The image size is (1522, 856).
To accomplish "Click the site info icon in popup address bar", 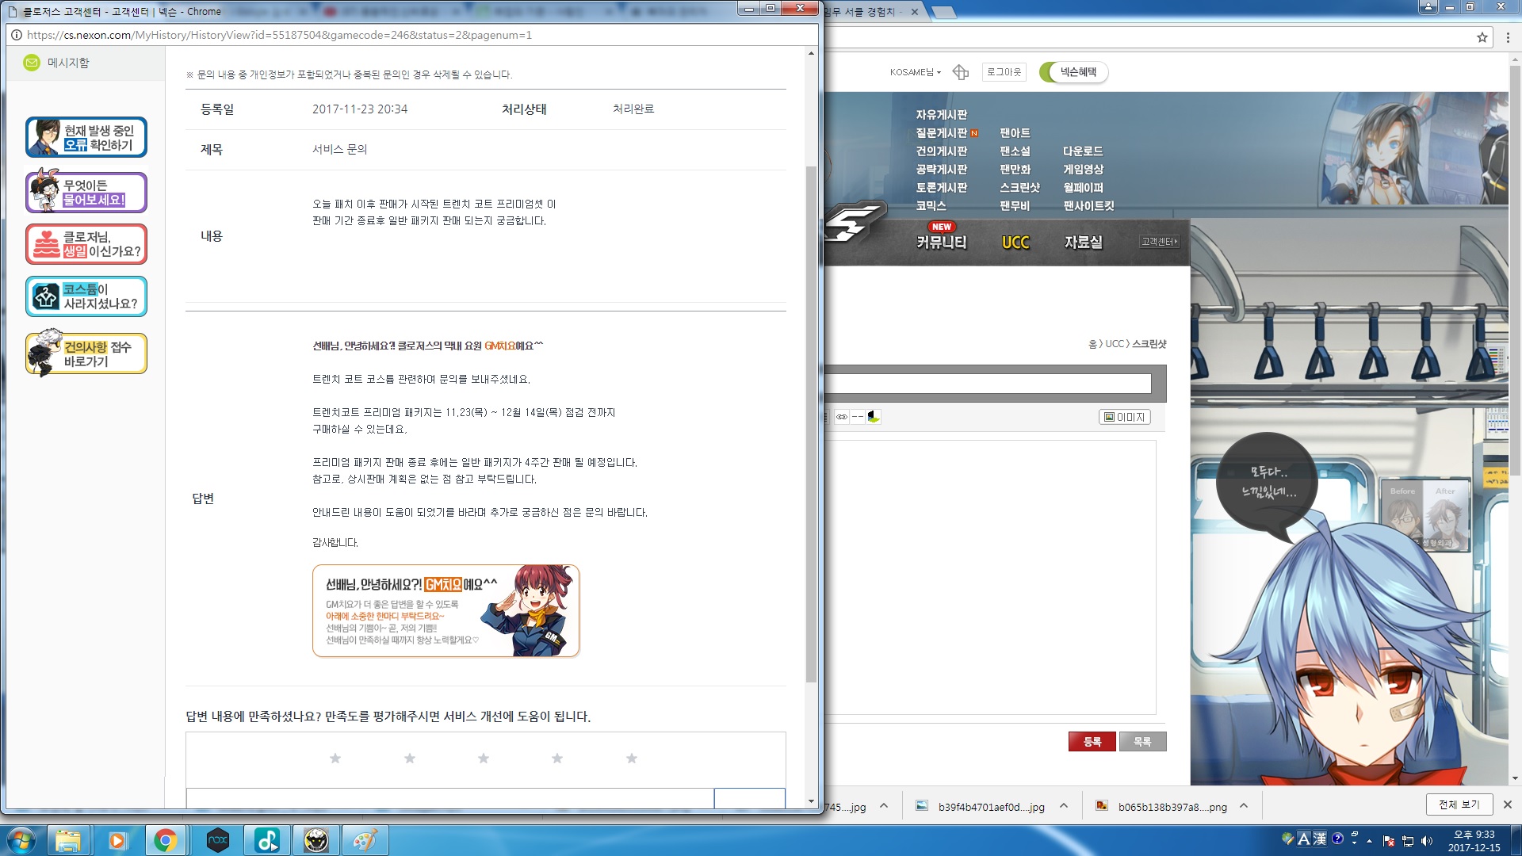I will [x=15, y=35].
